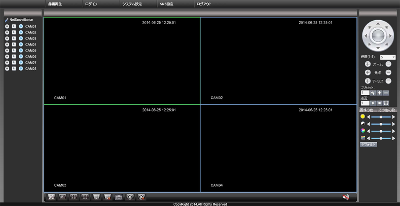
Task: Select four-window grid layout
Action: [x=74, y=197]
